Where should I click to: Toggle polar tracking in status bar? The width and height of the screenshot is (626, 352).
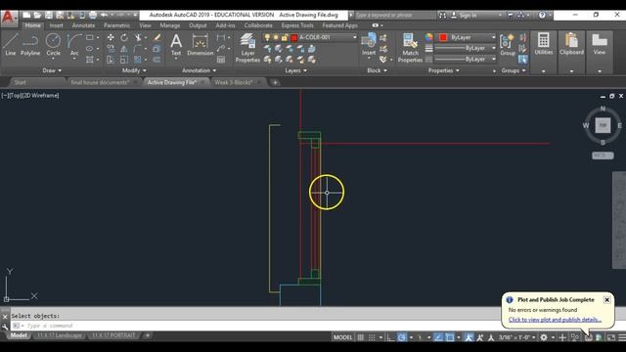pos(402,337)
